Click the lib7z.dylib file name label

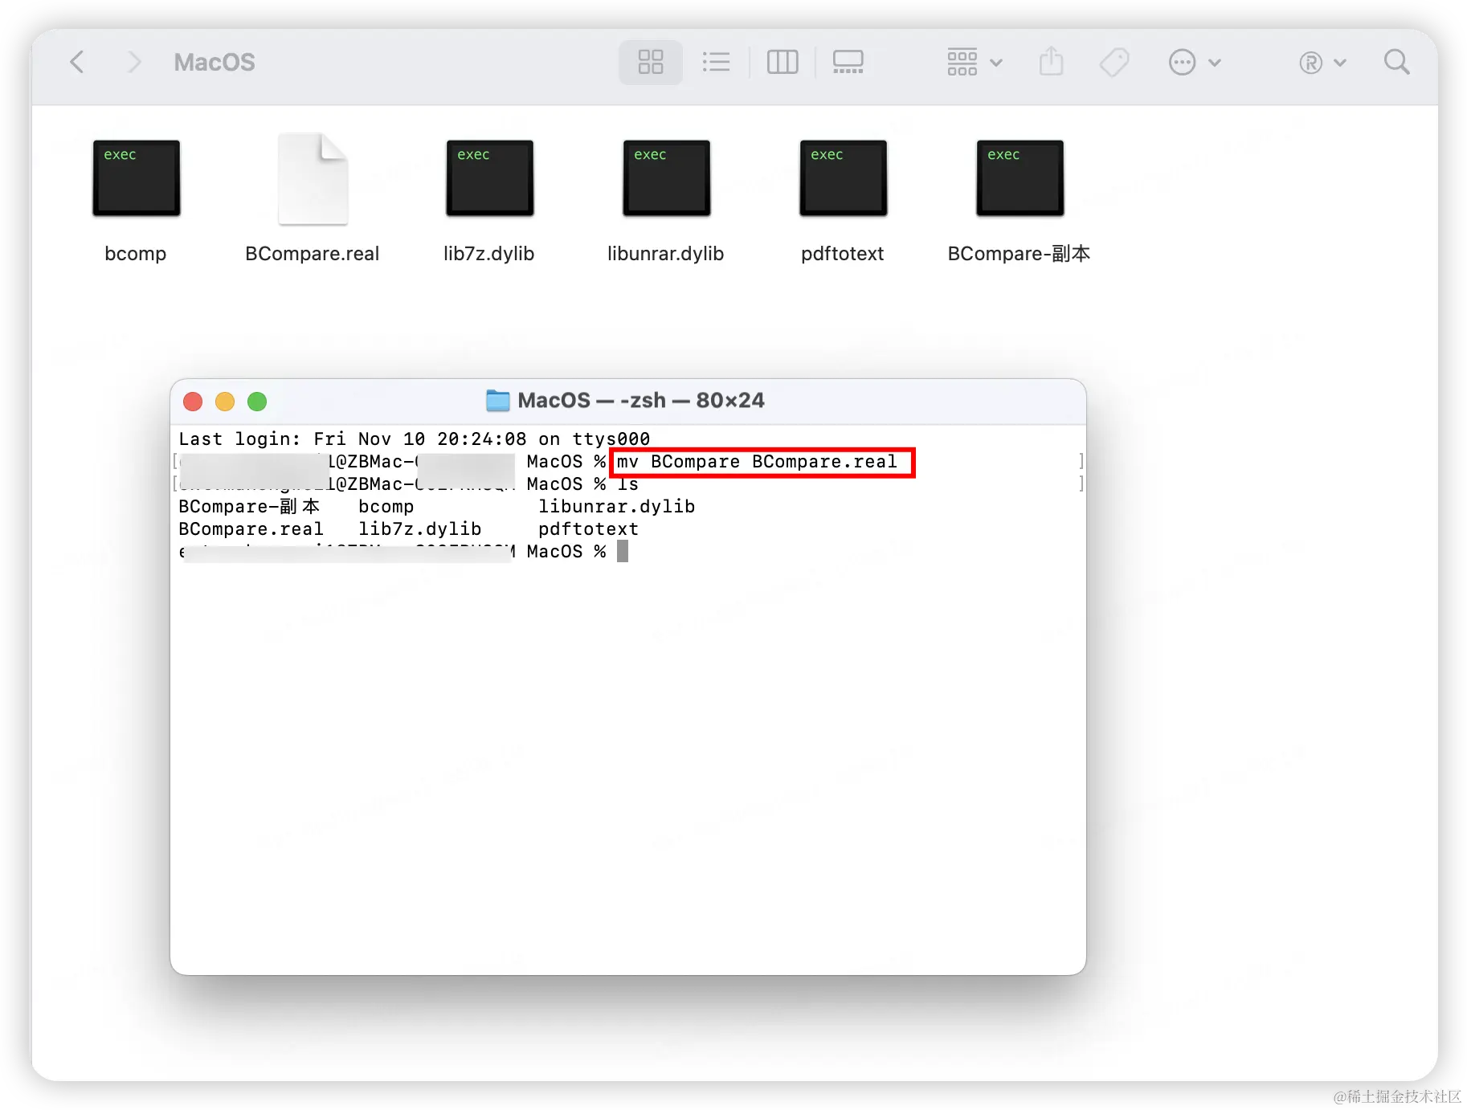click(489, 254)
